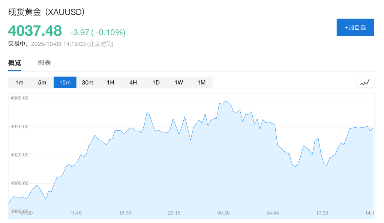Click the 4060.00 price axis label

click(20, 98)
